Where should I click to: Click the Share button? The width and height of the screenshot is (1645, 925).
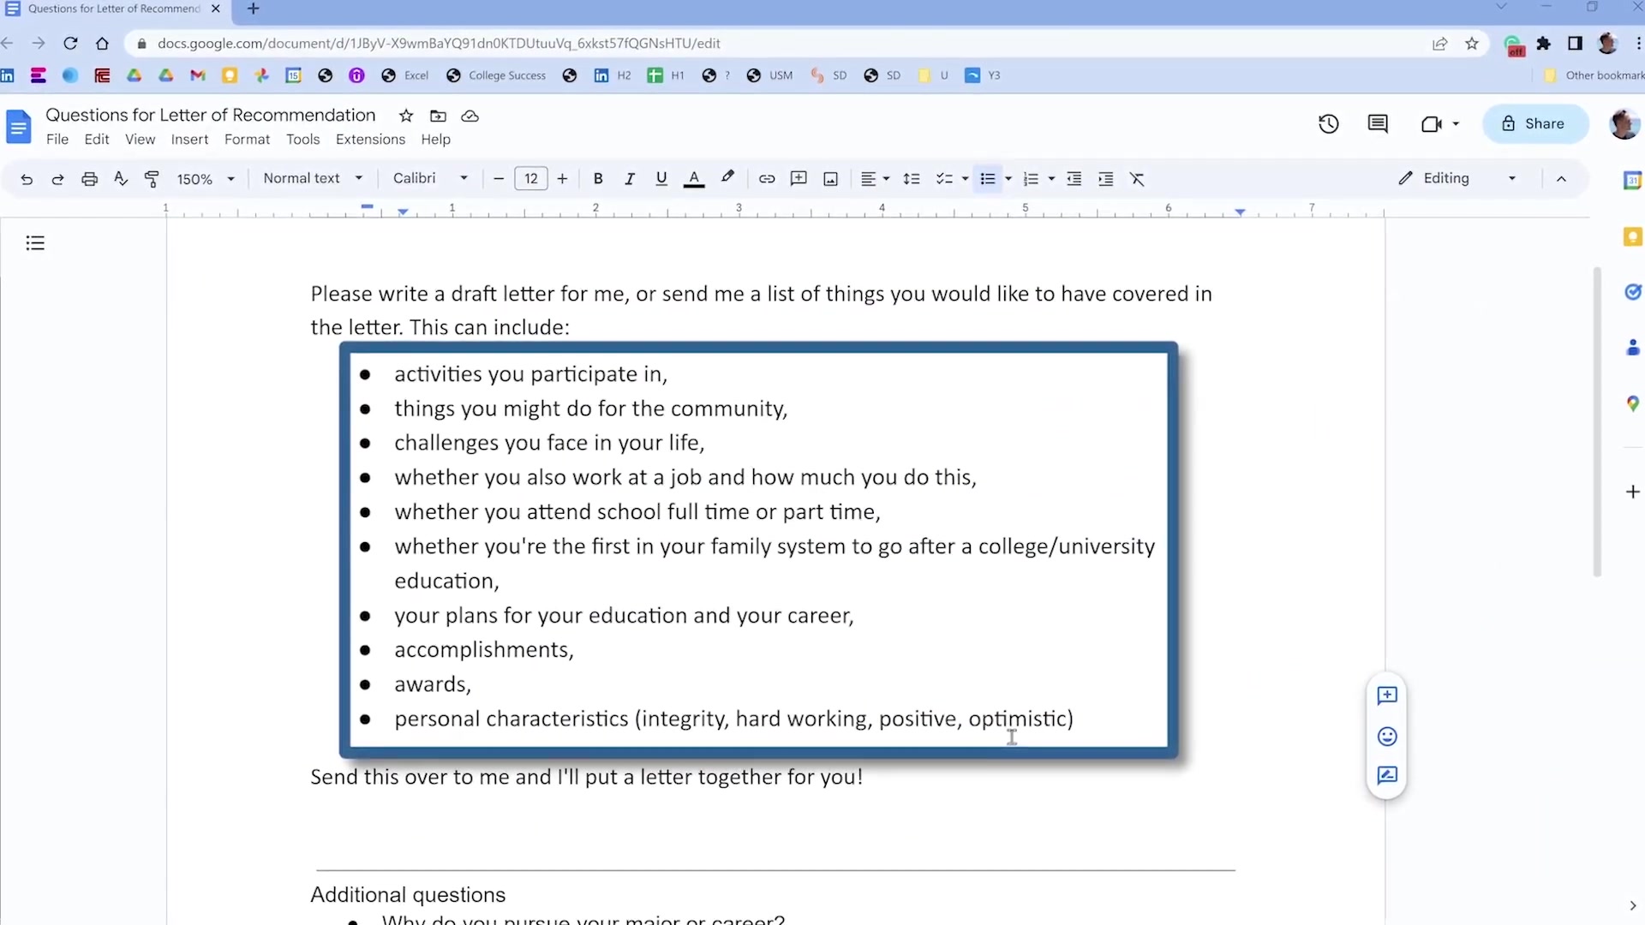coord(1534,123)
